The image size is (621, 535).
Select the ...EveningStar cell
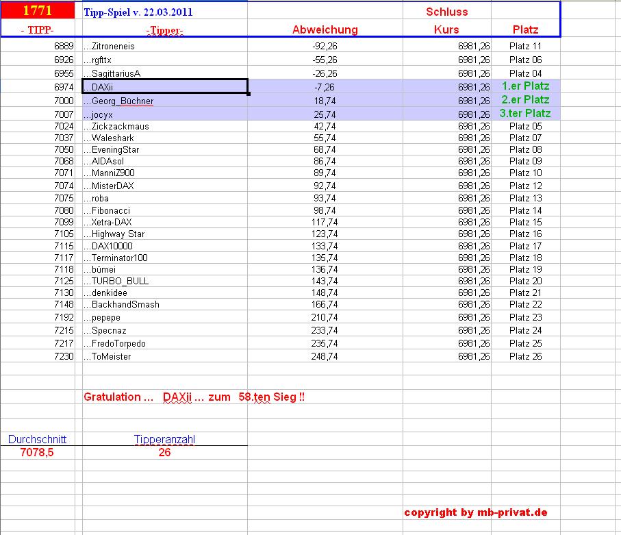[x=165, y=149]
